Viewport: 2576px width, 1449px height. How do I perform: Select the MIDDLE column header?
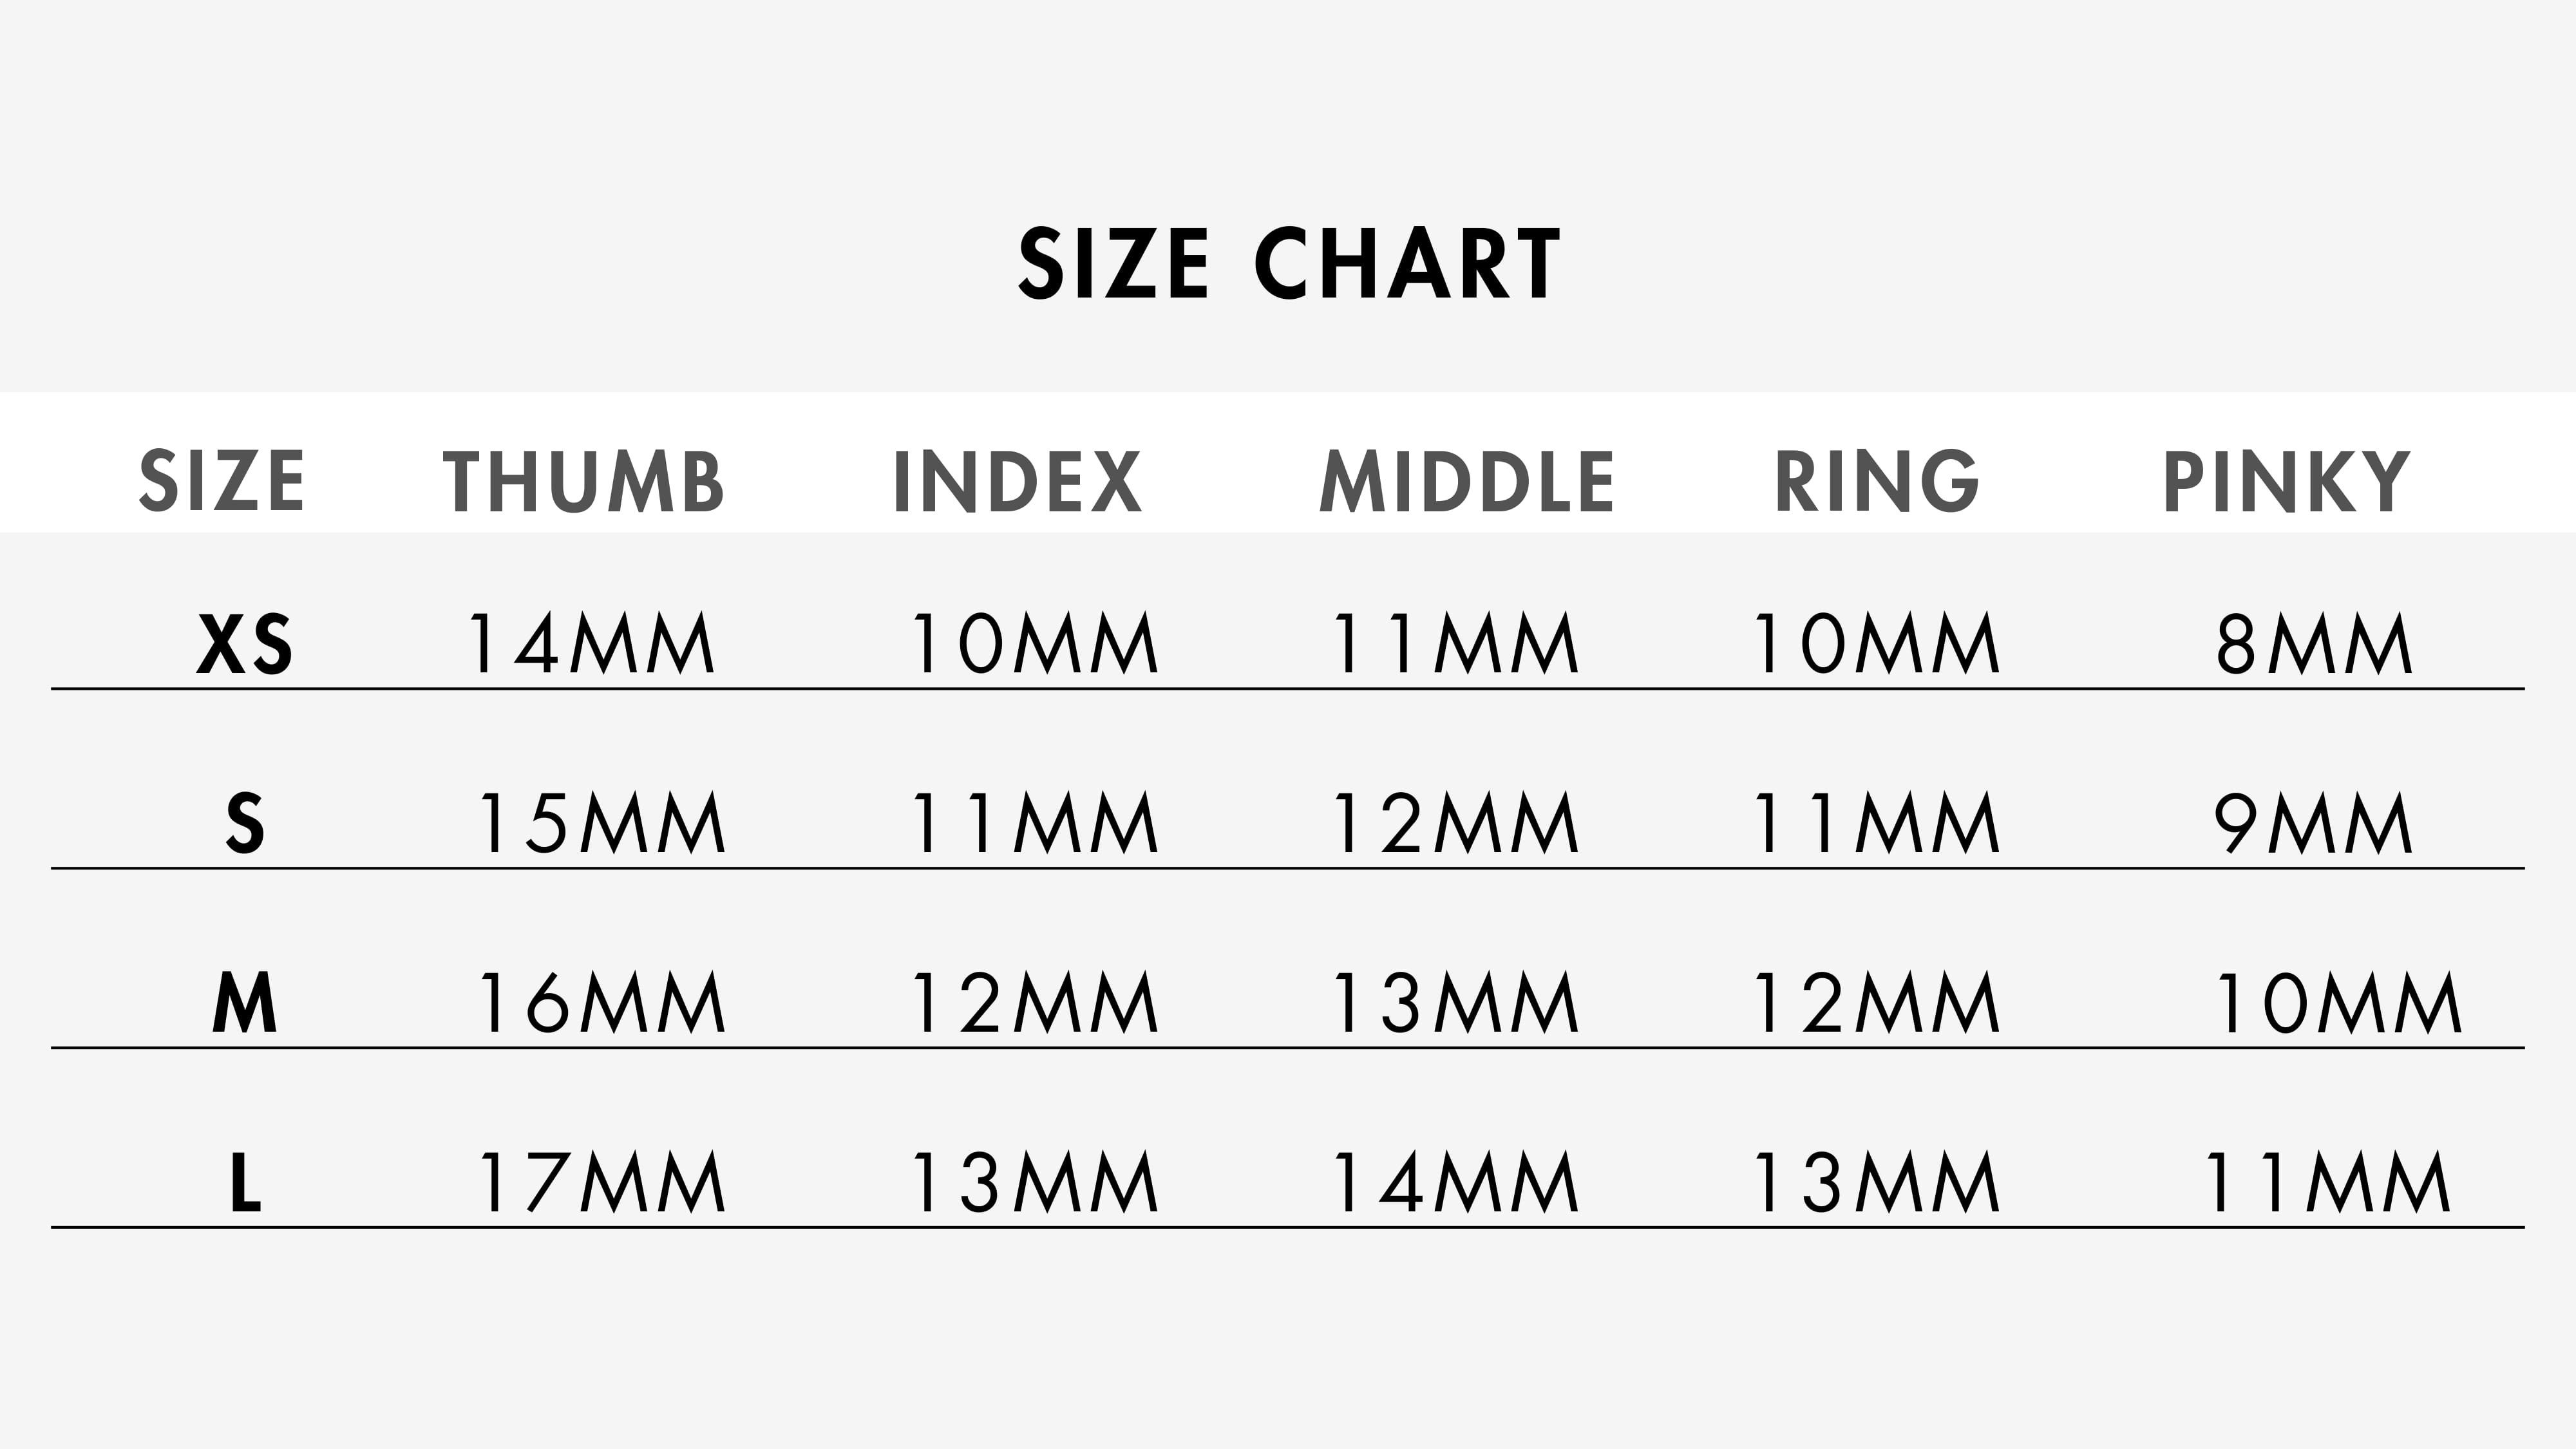(1467, 482)
